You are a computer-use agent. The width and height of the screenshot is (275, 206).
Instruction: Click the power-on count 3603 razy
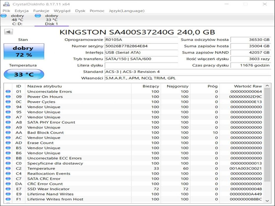pos(251,59)
